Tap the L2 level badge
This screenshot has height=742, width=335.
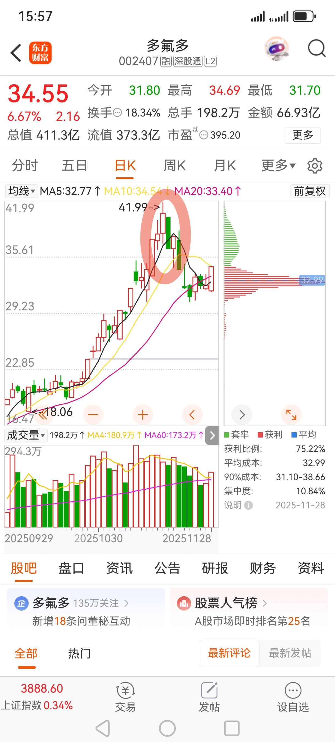click(210, 61)
